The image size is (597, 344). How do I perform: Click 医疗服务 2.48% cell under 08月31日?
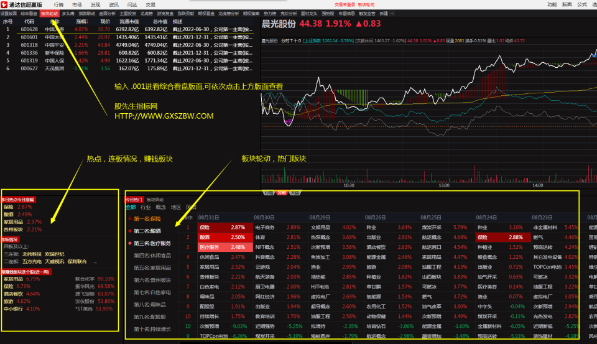pos(225,247)
